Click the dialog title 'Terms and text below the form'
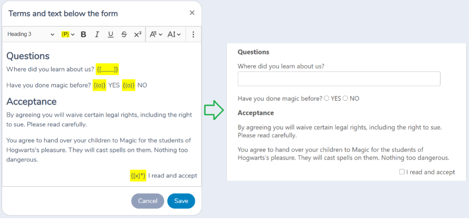 [x=63, y=13]
